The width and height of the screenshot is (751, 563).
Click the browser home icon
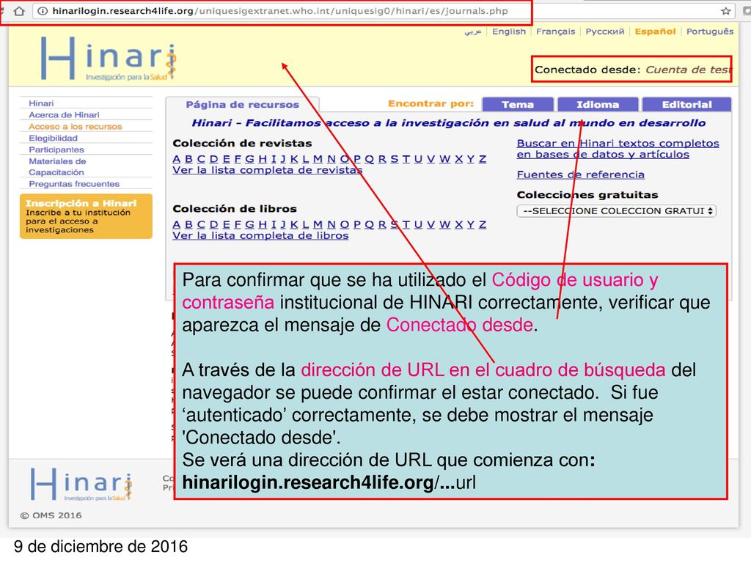(18, 10)
